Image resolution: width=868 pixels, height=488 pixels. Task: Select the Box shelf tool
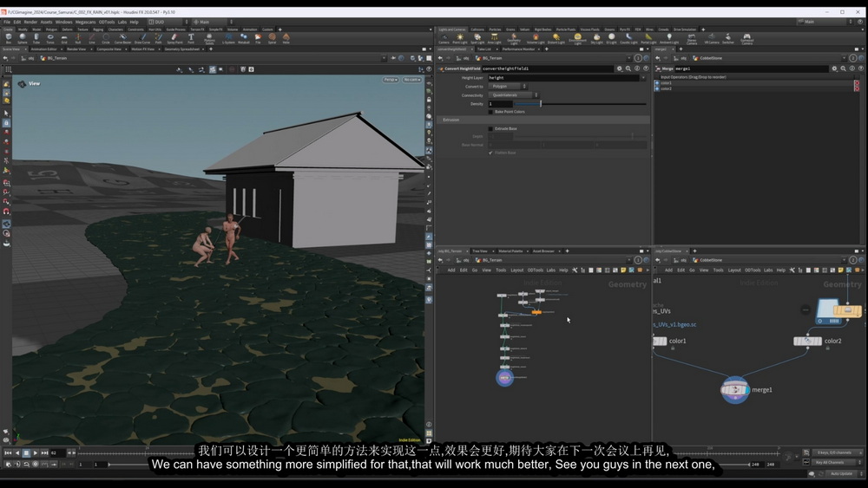[x=9, y=38]
